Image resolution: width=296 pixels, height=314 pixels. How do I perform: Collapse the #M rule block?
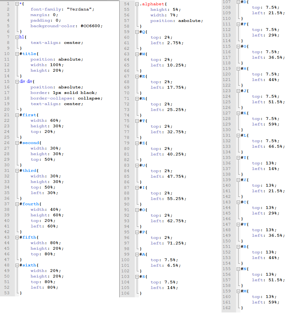(x=238, y=291)
